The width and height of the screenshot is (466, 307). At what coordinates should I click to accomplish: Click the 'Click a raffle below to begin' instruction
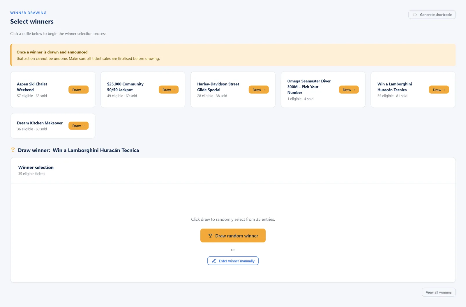click(x=59, y=34)
